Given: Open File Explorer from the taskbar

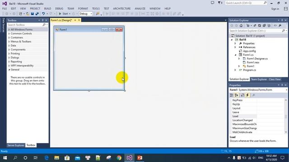Looking at the screenshot, I should point(57,158).
